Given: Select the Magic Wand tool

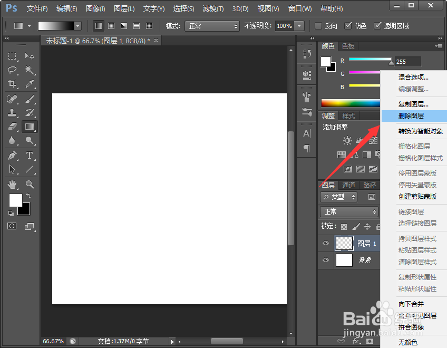Looking at the screenshot, I should pyautogui.click(x=30, y=70).
